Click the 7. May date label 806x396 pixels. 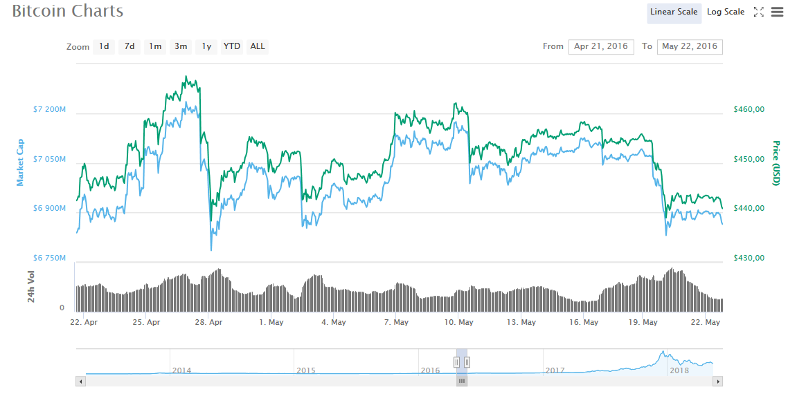coord(396,323)
